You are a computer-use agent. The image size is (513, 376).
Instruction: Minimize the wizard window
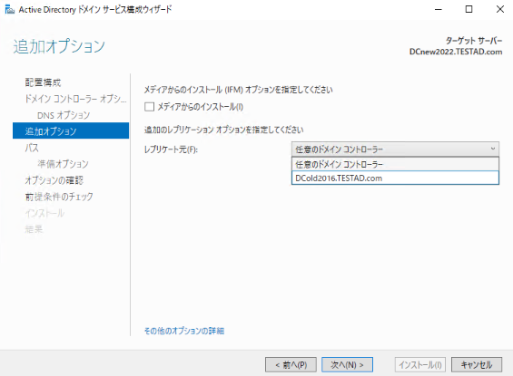tap(438, 9)
